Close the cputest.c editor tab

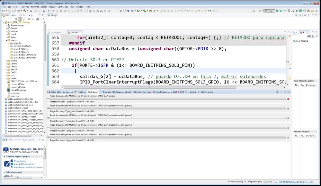pos(80,32)
